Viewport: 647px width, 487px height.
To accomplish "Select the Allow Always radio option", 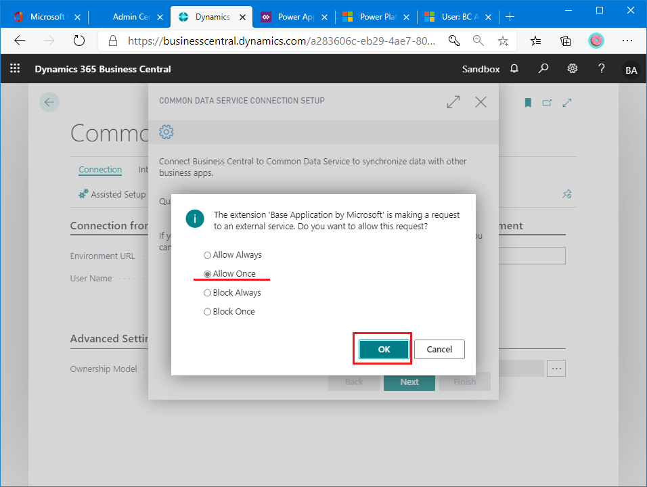I will [232, 255].
